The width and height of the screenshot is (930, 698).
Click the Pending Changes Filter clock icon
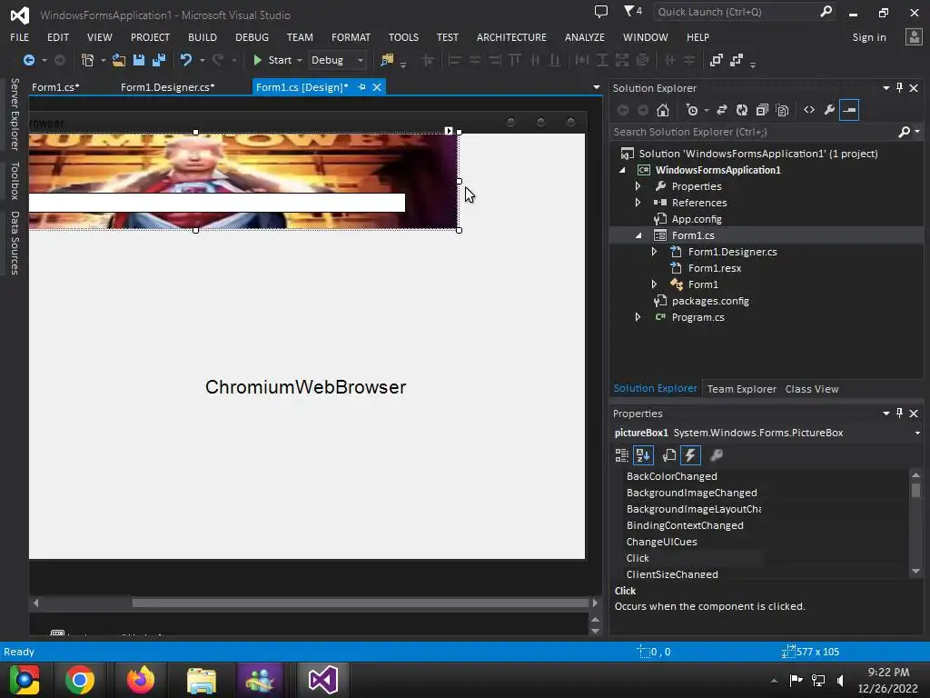tap(692, 110)
